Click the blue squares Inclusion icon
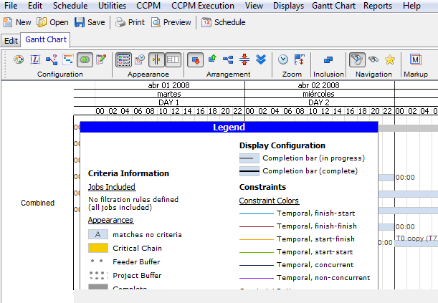The image size is (438, 303). pyautogui.click(x=328, y=60)
